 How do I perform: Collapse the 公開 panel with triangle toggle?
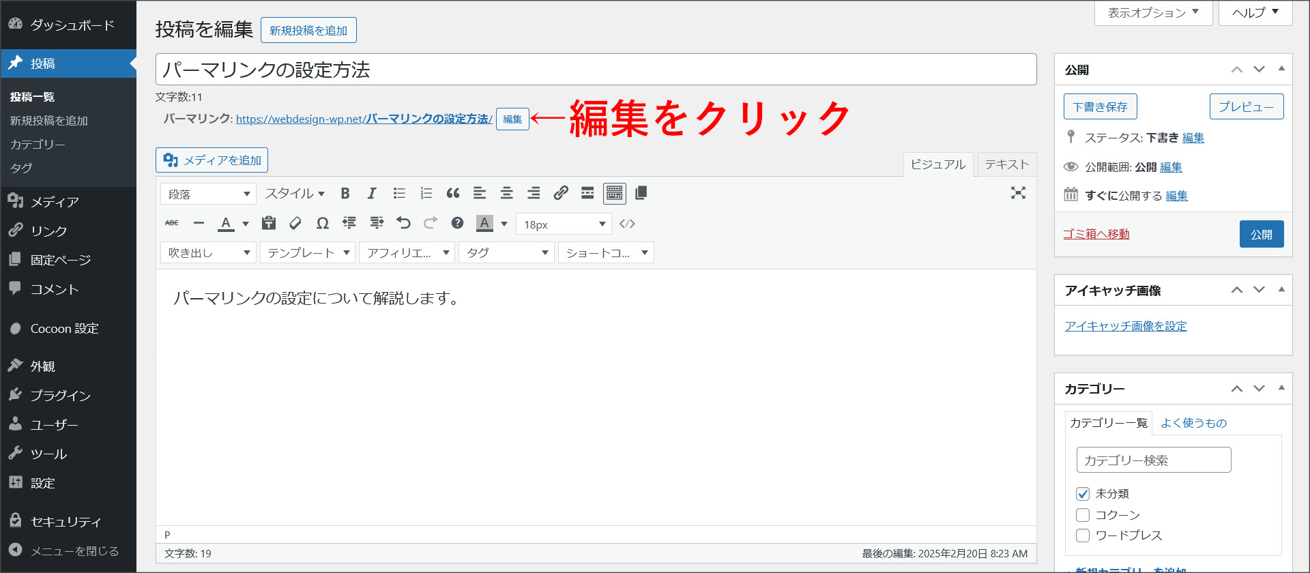tap(1281, 69)
